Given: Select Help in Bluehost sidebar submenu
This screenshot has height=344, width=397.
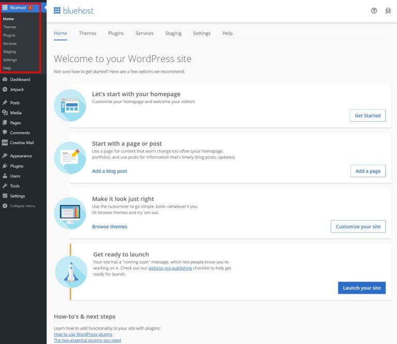Looking at the screenshot, I should click(7, 68).
